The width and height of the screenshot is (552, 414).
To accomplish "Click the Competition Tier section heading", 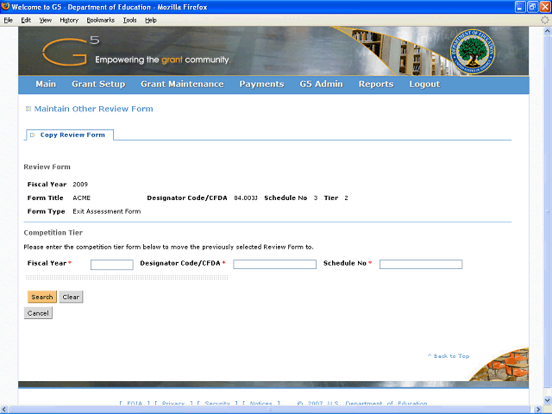I will point(53,233).
